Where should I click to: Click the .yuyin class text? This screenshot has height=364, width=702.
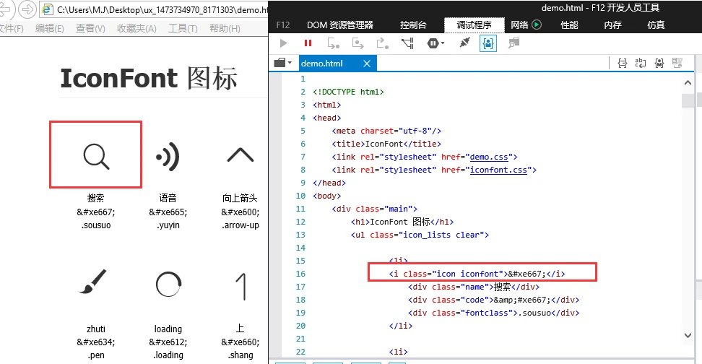168,225
